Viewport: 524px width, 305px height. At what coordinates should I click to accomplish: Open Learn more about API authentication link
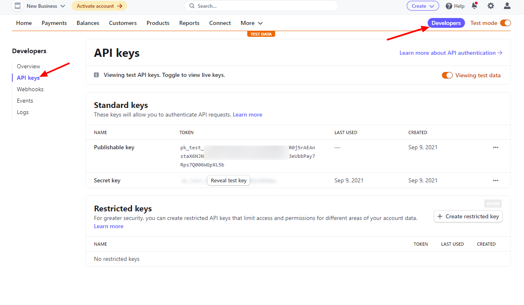[451, 53]
